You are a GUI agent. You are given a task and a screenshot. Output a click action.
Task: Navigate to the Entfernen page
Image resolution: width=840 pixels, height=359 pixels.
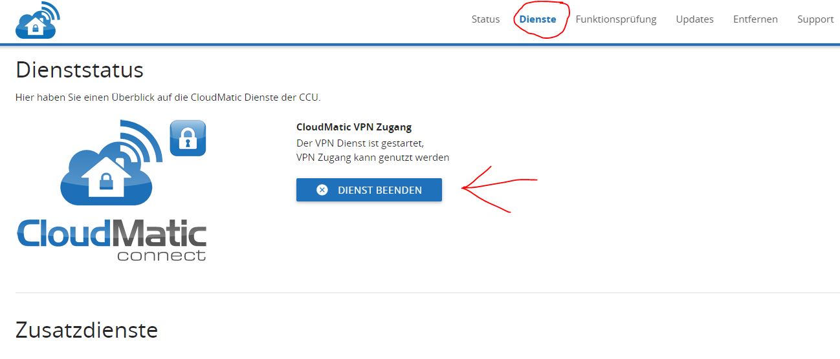click(x=755, y=19)
